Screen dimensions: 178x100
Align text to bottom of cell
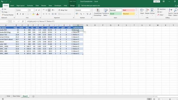pyautogui.click(x=49, y=10)
